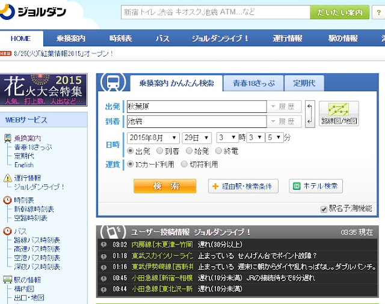
Task: Open the 紅葉情報2015 news link
Action: pos(64,53)
